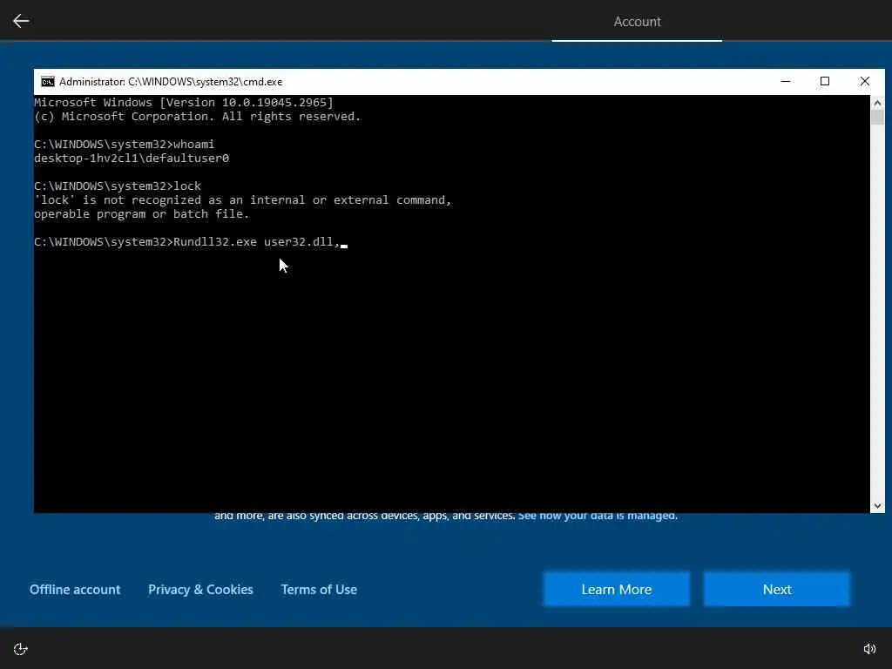Go back with the arrow icon
The image size is (892, 669).
pyautogui.click(x=21, y=21)
